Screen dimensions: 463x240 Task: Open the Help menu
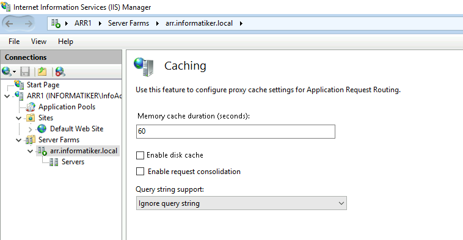pos(65,42)
